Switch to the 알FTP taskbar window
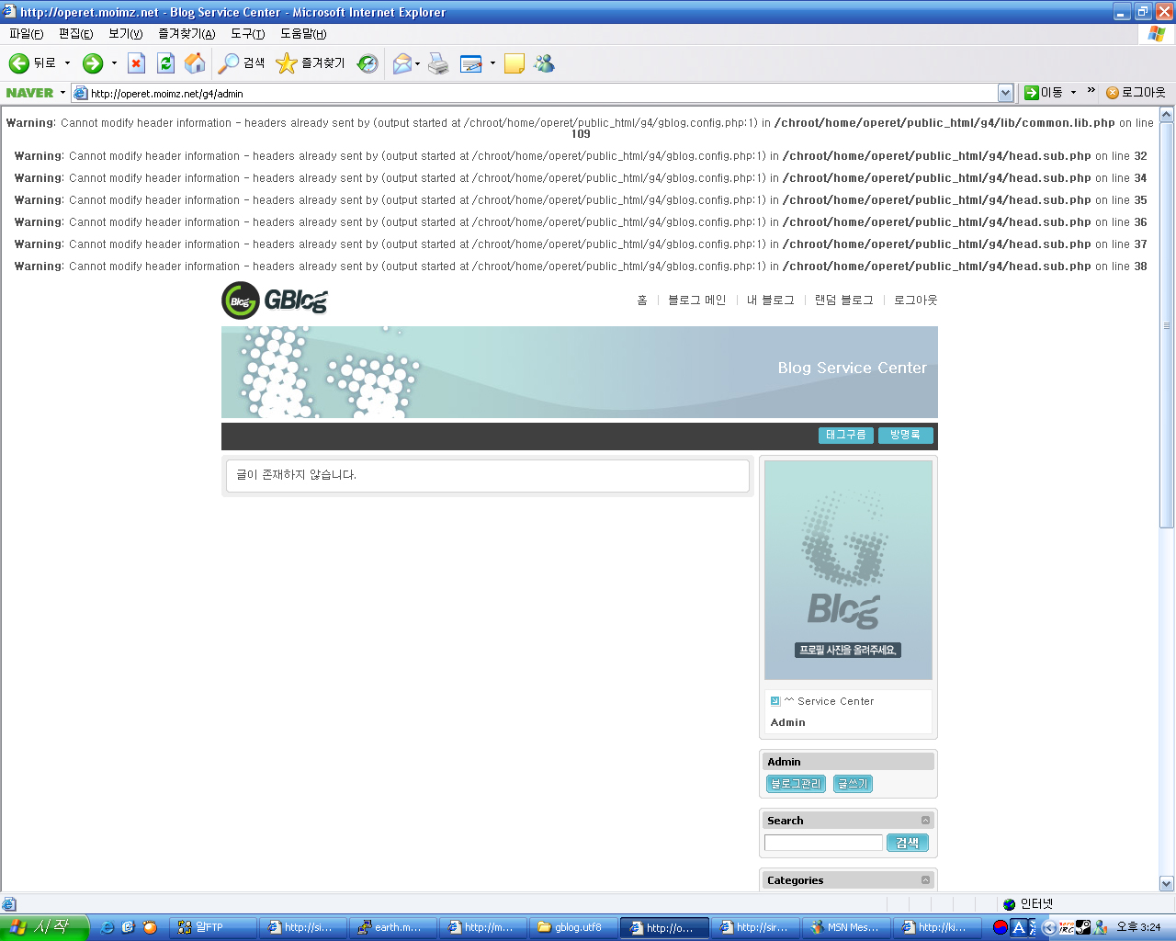 [213, 927]
